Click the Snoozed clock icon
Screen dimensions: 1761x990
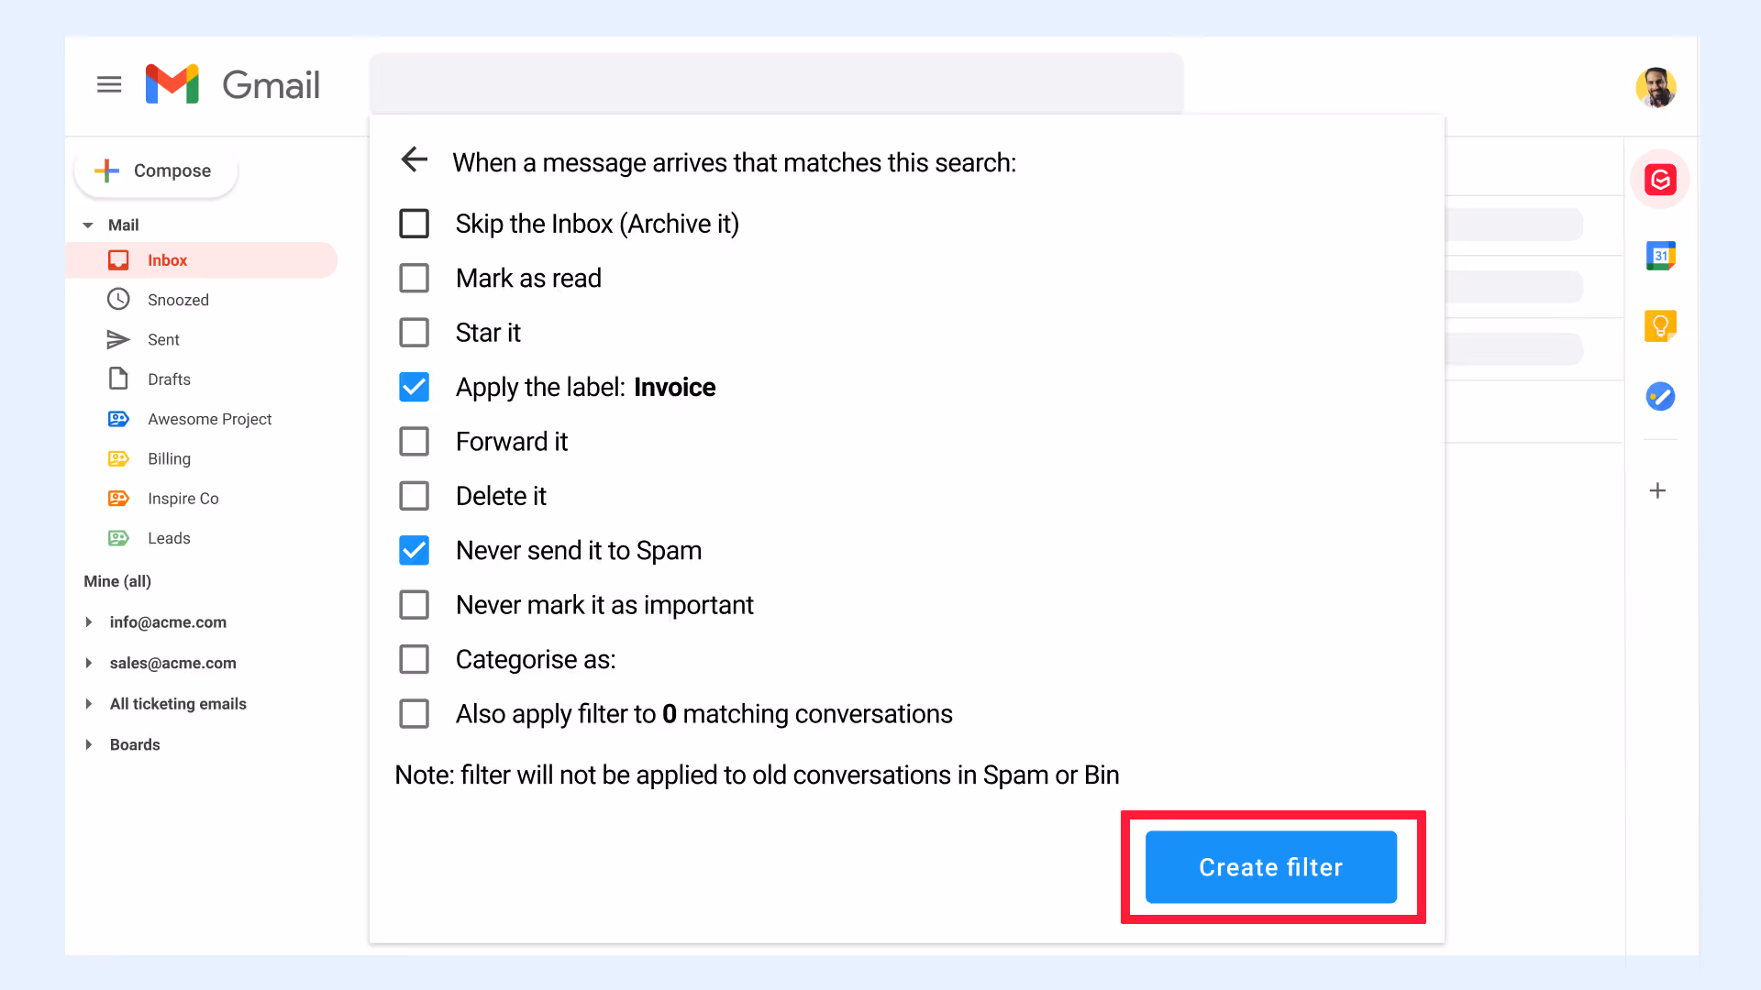tap(118, 299)
